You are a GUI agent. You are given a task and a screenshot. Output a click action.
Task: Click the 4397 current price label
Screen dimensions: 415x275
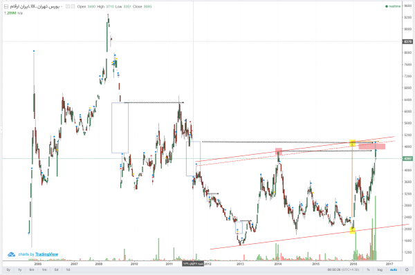coord(407,159)
